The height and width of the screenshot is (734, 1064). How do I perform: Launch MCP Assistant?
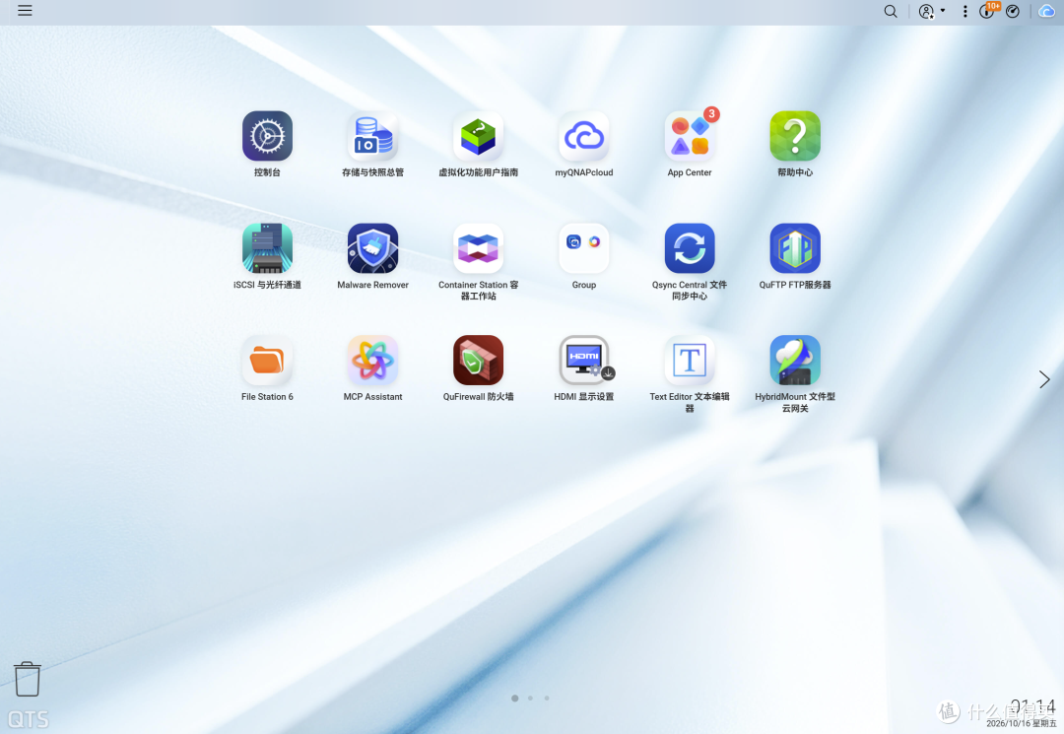click(x=372, y=361)
